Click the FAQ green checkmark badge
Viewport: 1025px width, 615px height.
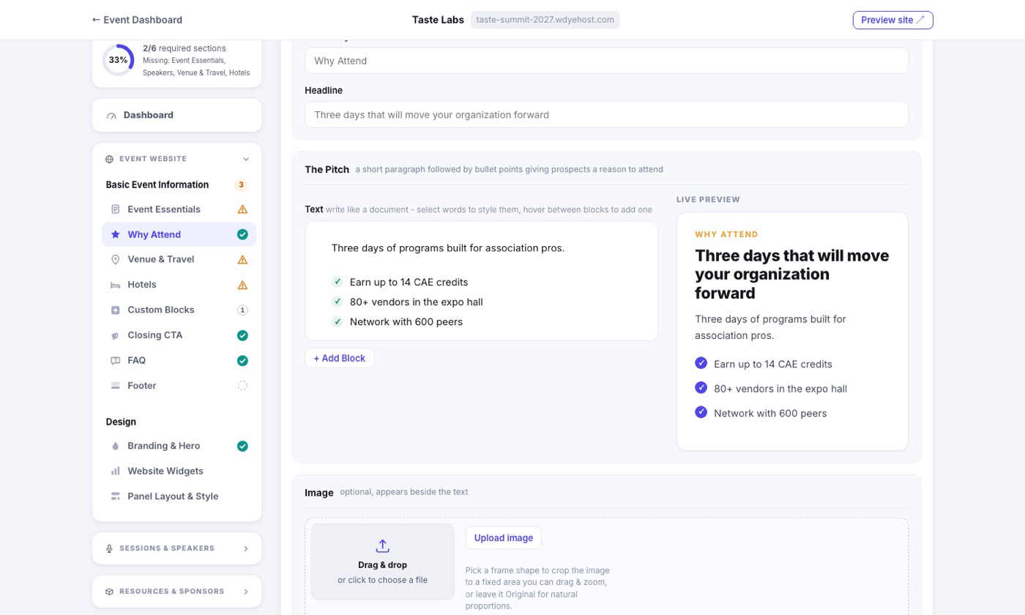[x=242, y=360]
